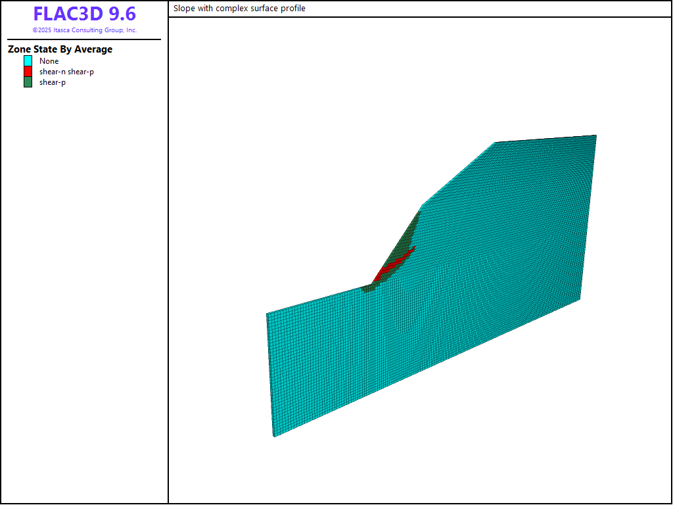The height and width of the screenshot is (505, 673).
Task: Click the divider line under the FLAC3D logo
Action: (x=84, y=39)
